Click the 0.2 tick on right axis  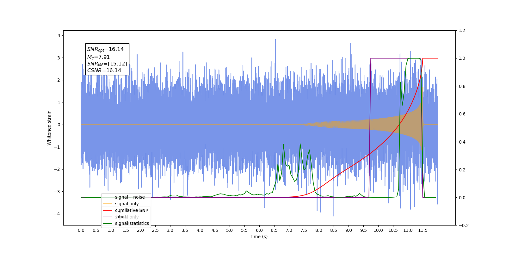pyautogui.click(x=462, y=170)
